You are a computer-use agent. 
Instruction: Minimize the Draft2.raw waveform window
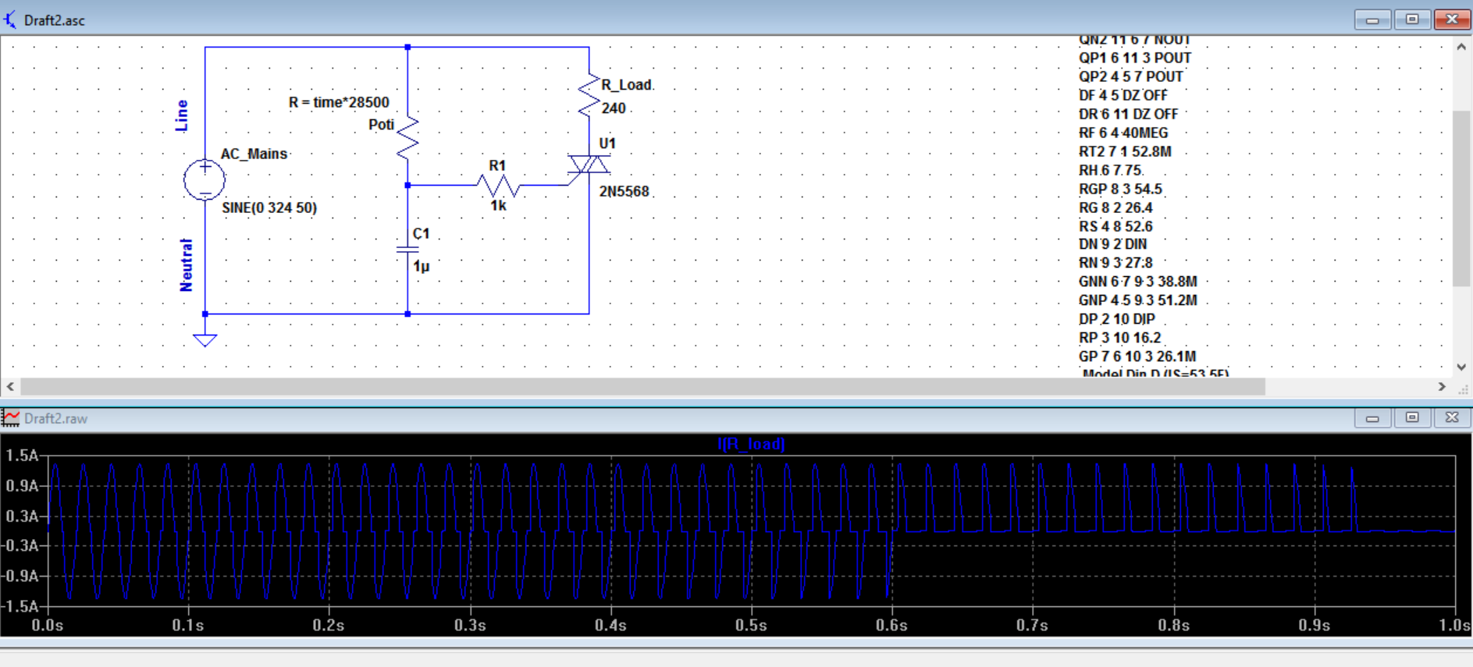tap(1372, 418)
